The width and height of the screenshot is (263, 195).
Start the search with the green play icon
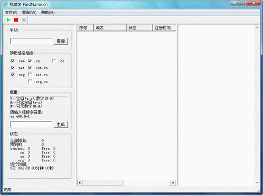(x=8, y=20)
